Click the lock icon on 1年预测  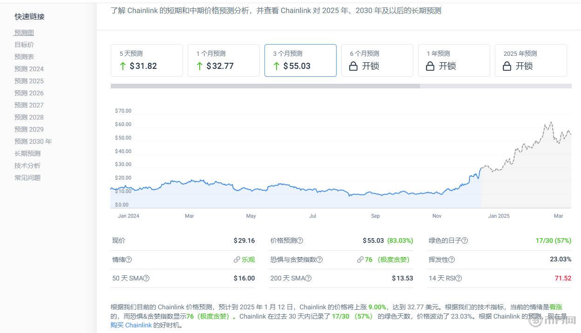click(430, 66)
